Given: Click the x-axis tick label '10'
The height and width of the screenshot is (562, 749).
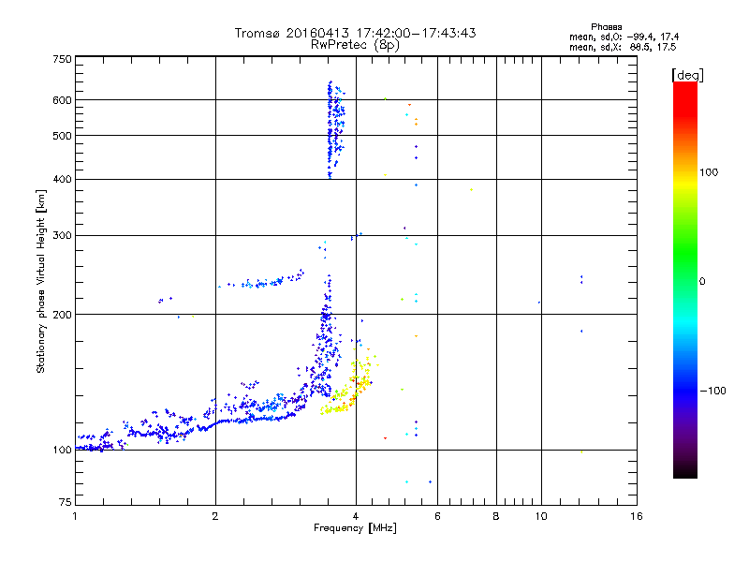Looking at the screenshot, I should tap(541, 516).
